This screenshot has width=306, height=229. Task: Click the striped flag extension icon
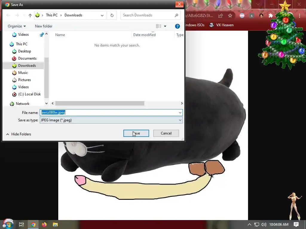pos(242,16)
